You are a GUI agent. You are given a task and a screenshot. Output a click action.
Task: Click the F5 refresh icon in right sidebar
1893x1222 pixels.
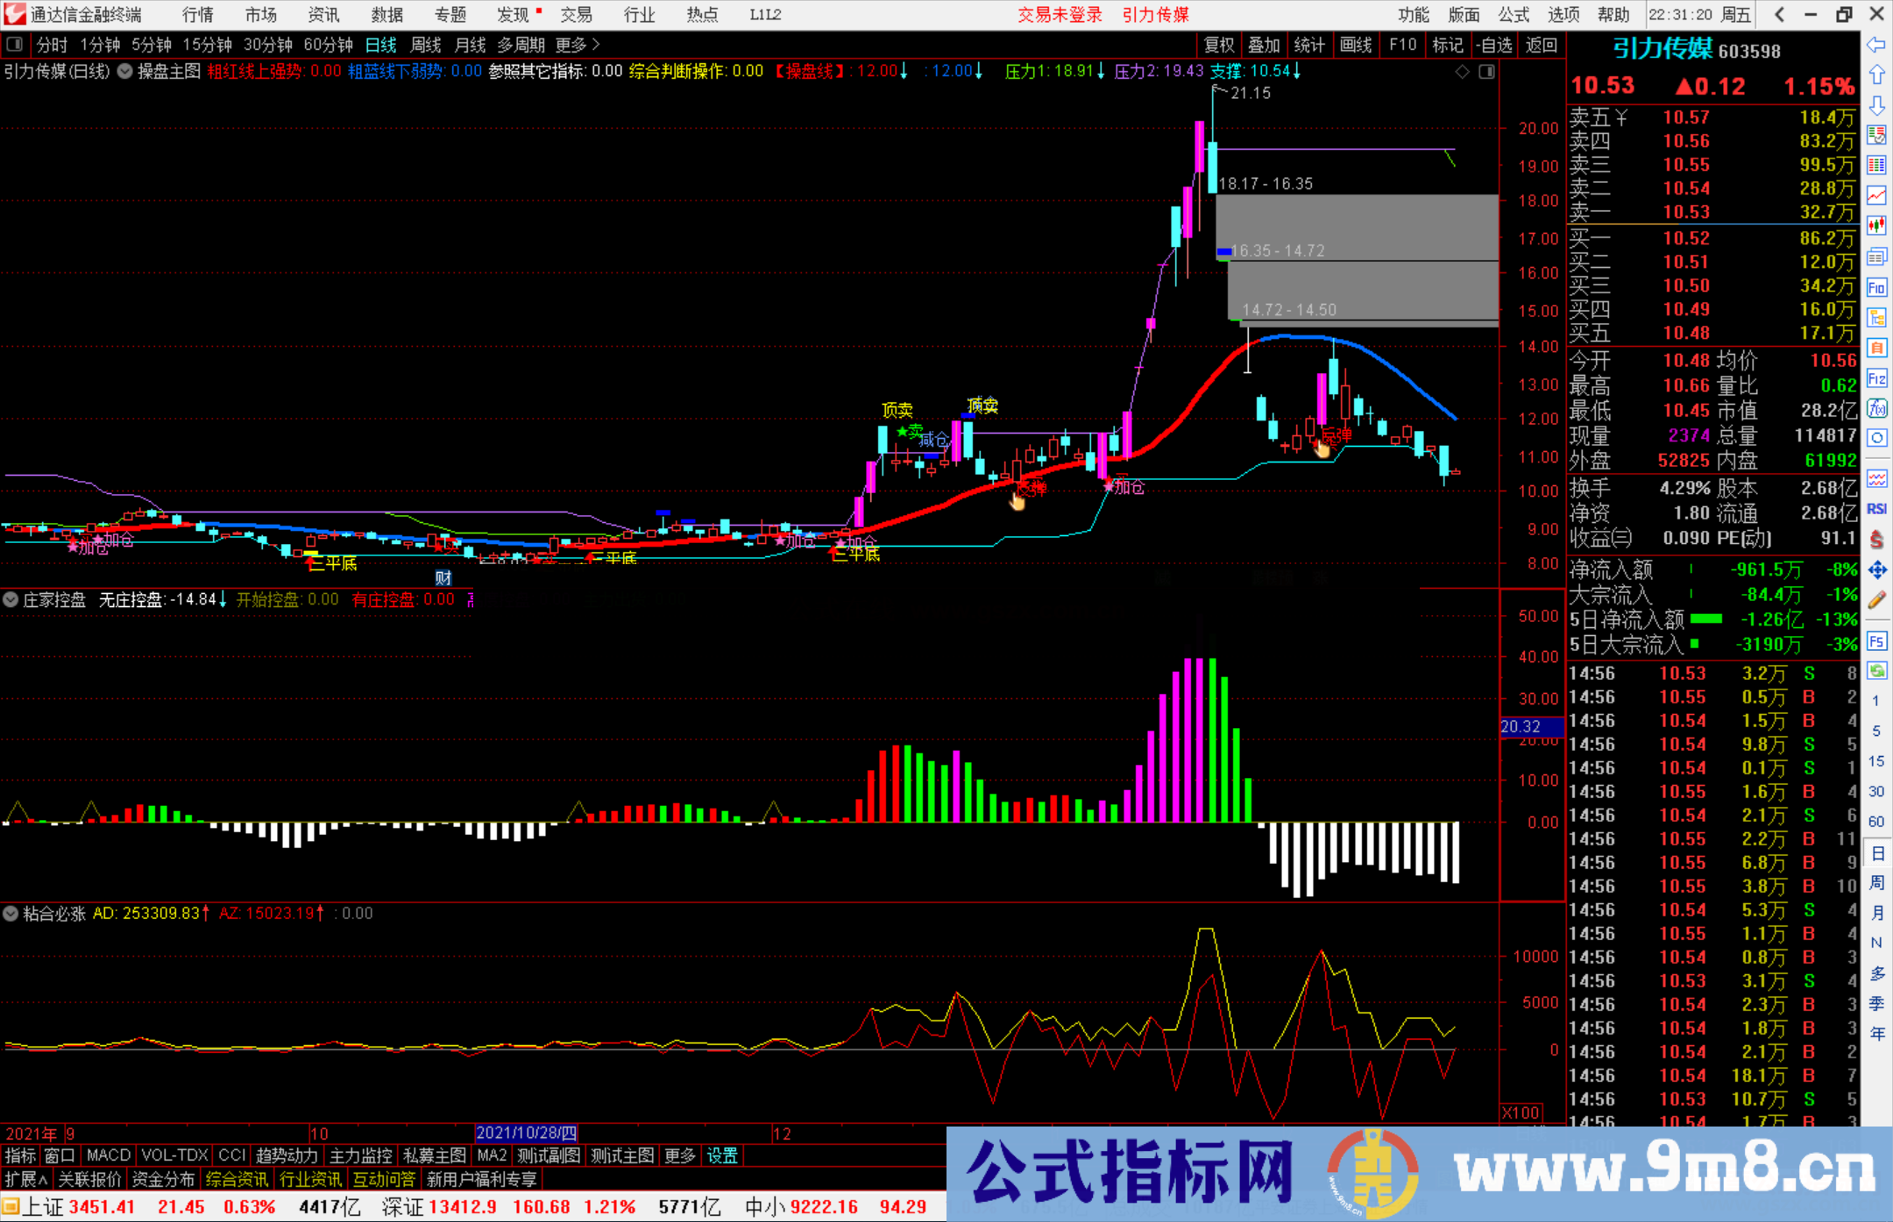click(x=1878, y=642)
